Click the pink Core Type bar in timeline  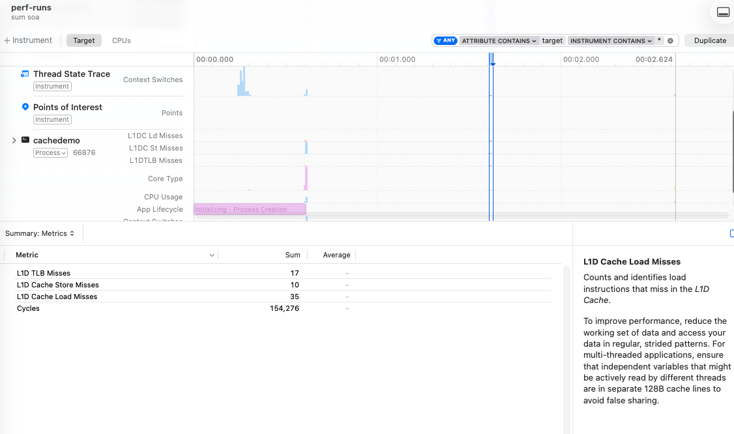[306, 178]
